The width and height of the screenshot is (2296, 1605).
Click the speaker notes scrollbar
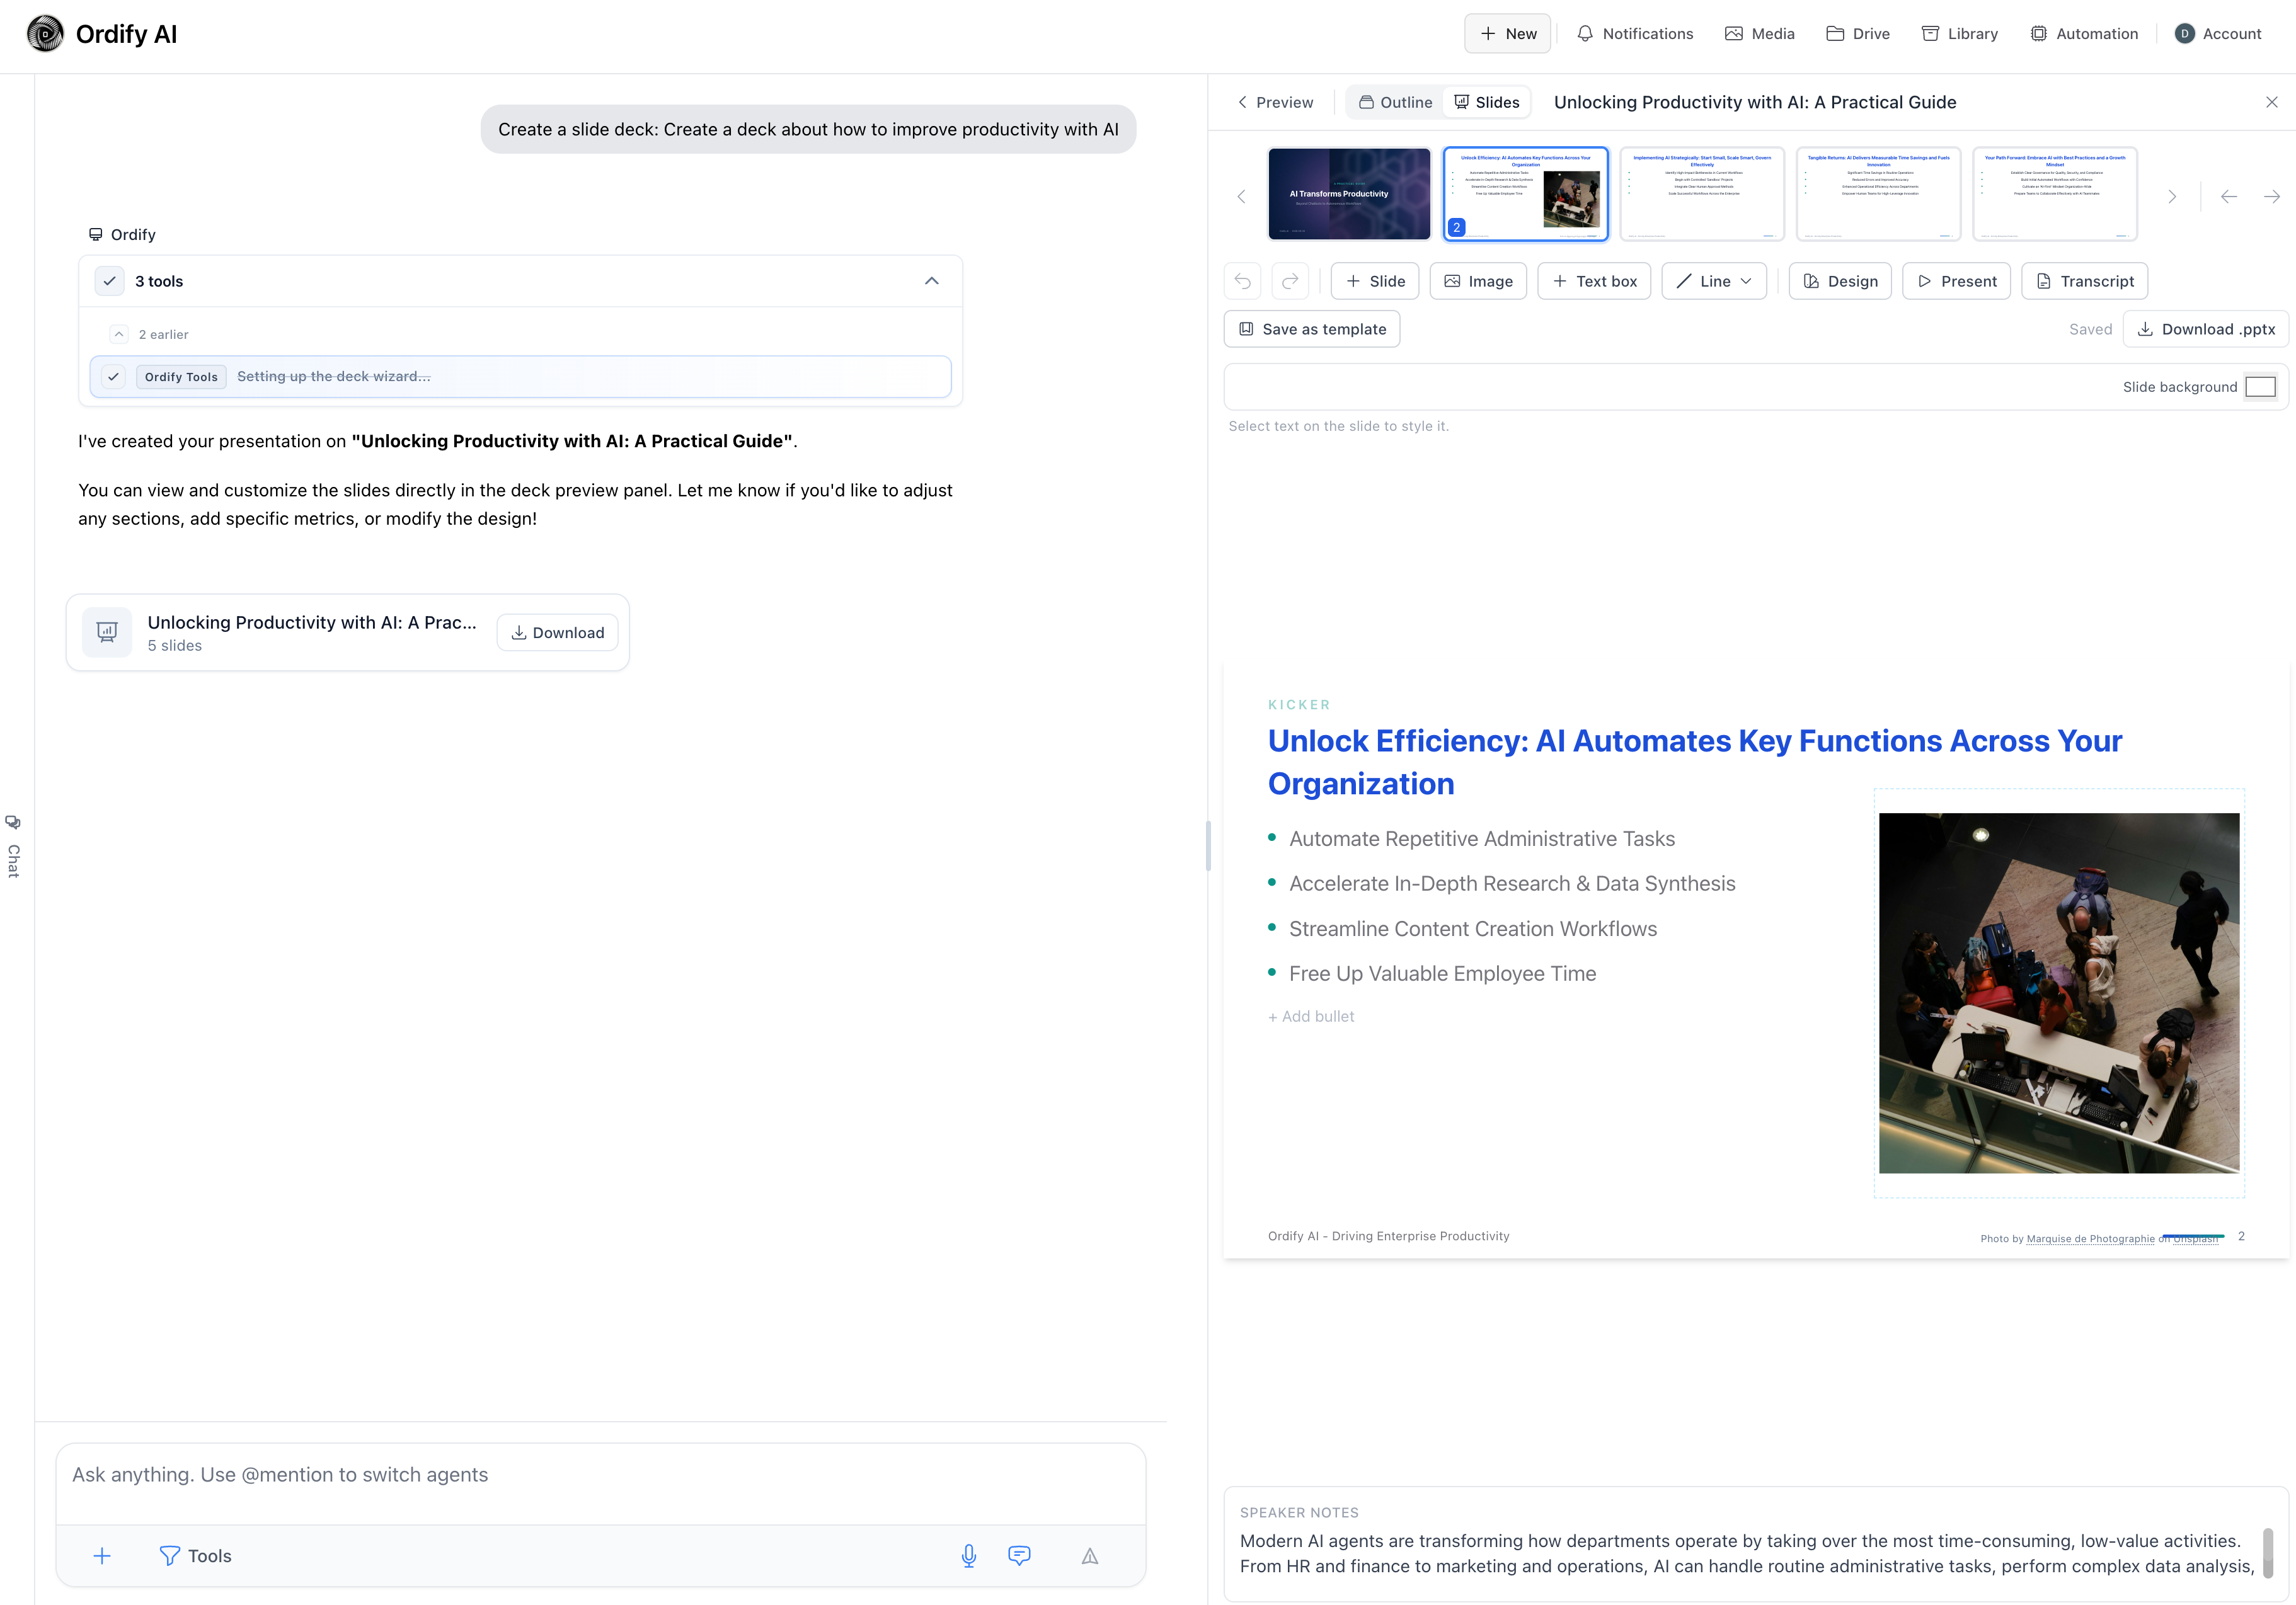[2268, 1552]
